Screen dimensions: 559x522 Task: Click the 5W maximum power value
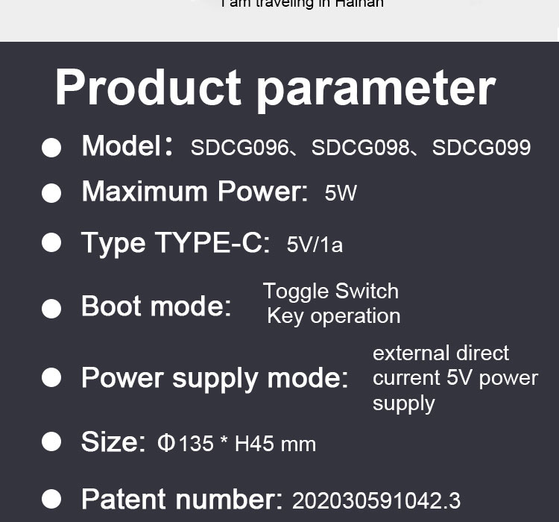coord(341,193)
